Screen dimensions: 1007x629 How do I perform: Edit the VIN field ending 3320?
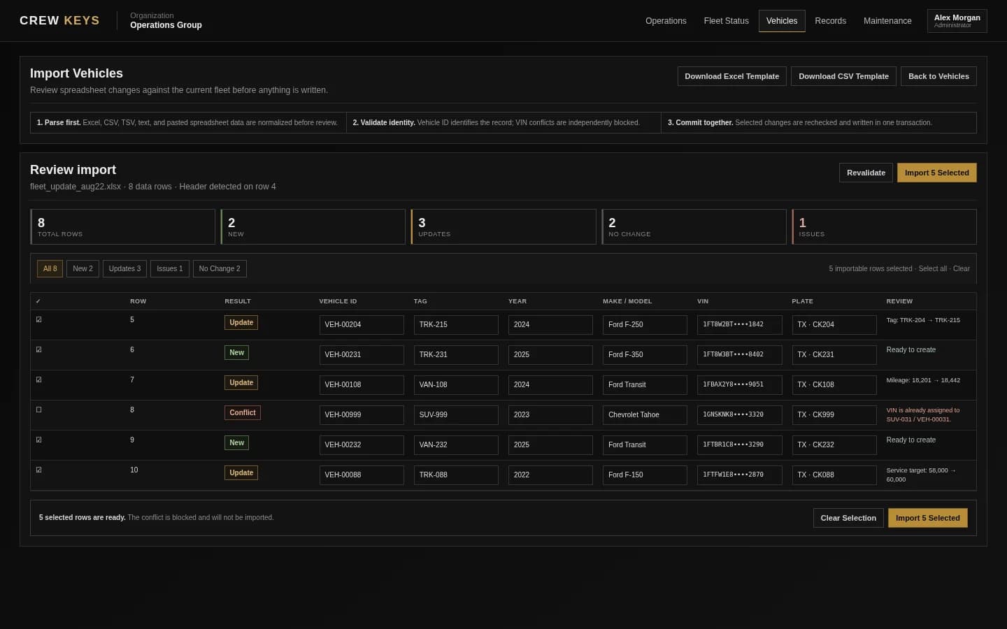pyautogui.click(x=739, y=415)
